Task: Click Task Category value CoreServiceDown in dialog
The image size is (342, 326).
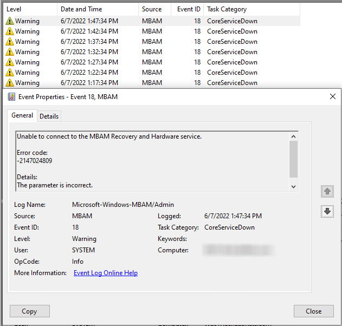Action: [x=229, y=227]
